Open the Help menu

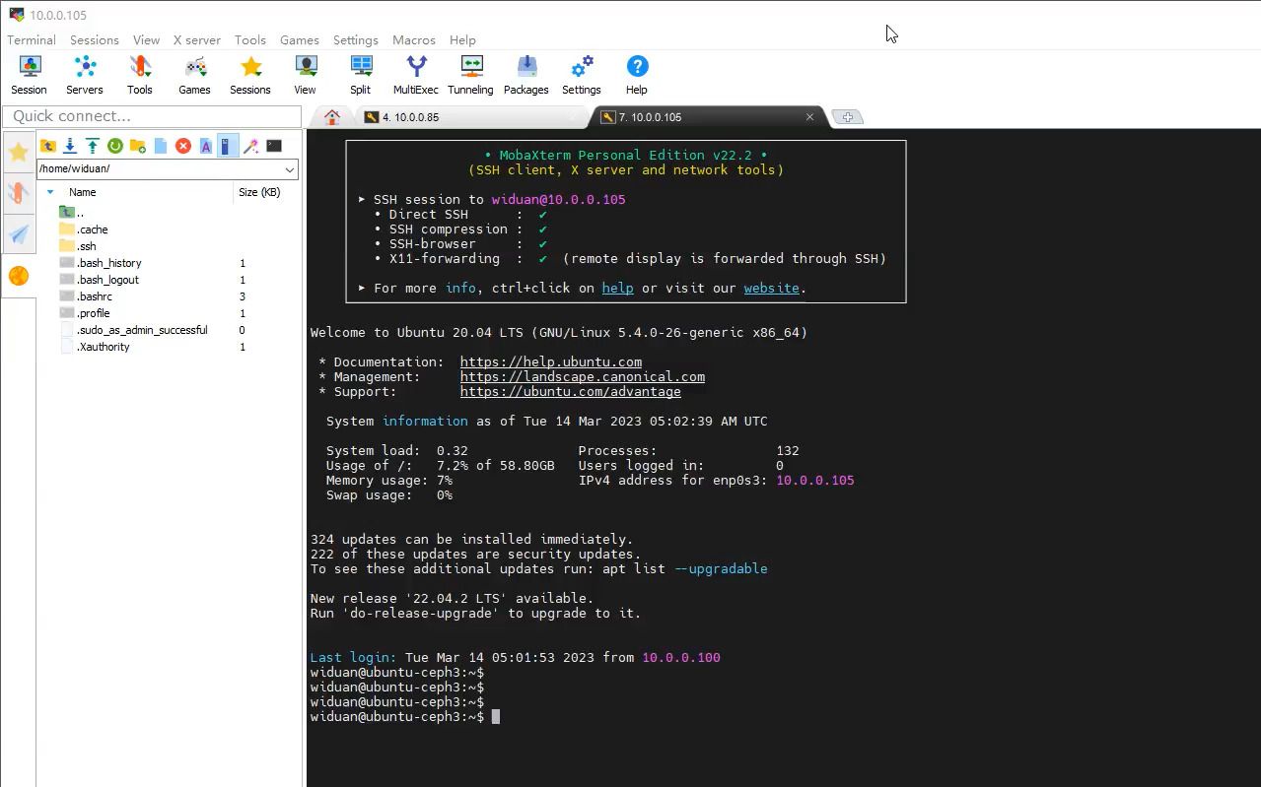coord(462,40)
